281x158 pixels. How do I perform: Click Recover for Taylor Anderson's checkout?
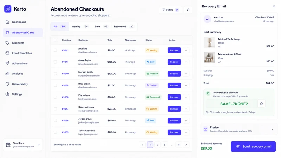coord(174,132)
